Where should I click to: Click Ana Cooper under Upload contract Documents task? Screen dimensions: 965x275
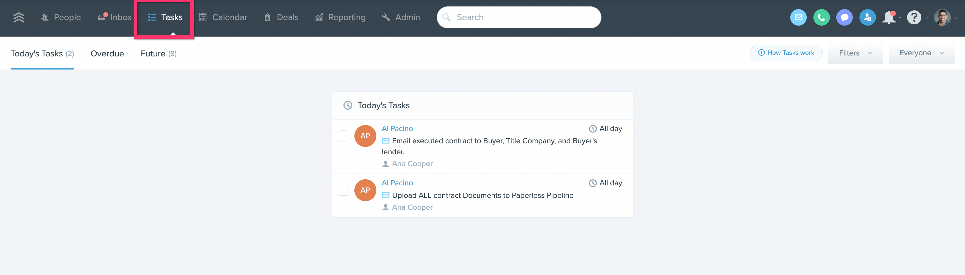(x=412, y=207)
